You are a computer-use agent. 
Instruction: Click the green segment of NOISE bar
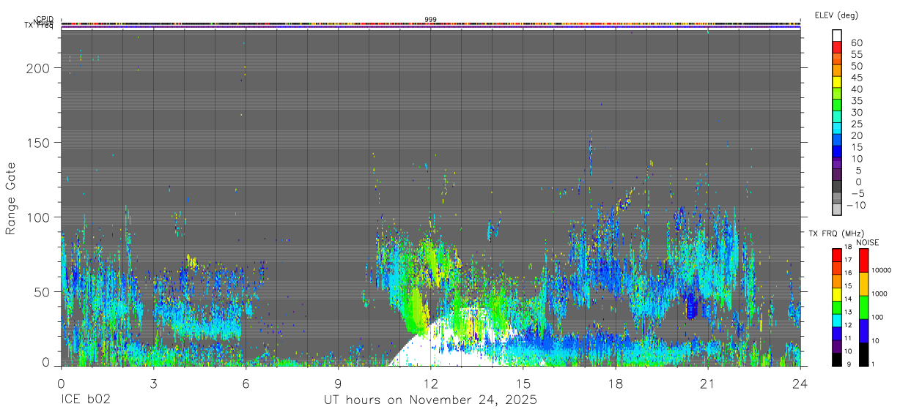coord(863,307)
